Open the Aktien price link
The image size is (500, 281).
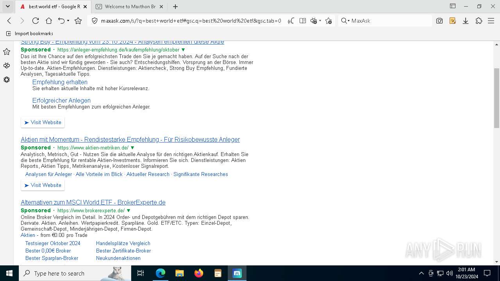28,235
